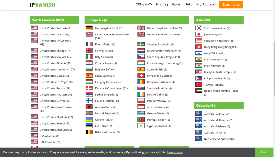This screenshot has width=275, height=157.
Task: Select India-Mumbai (4) entry
Action: click(x=214, y=66)
